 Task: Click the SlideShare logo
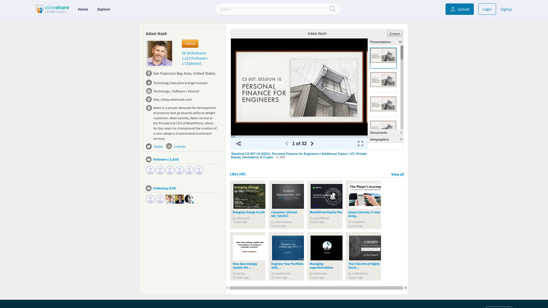[52, 9]
